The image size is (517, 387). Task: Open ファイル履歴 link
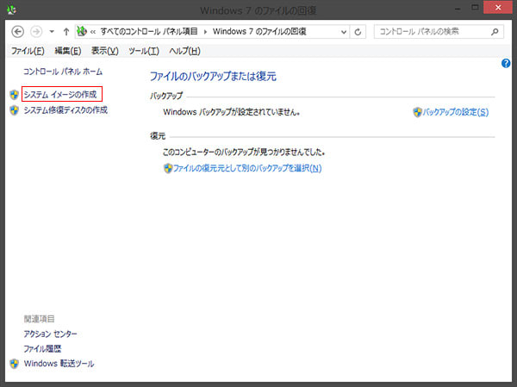tap(42, 349)
